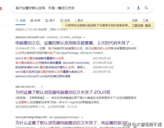Switch to the 图片 tab
The height and width of the screenshot is (128, 164).
50,21
